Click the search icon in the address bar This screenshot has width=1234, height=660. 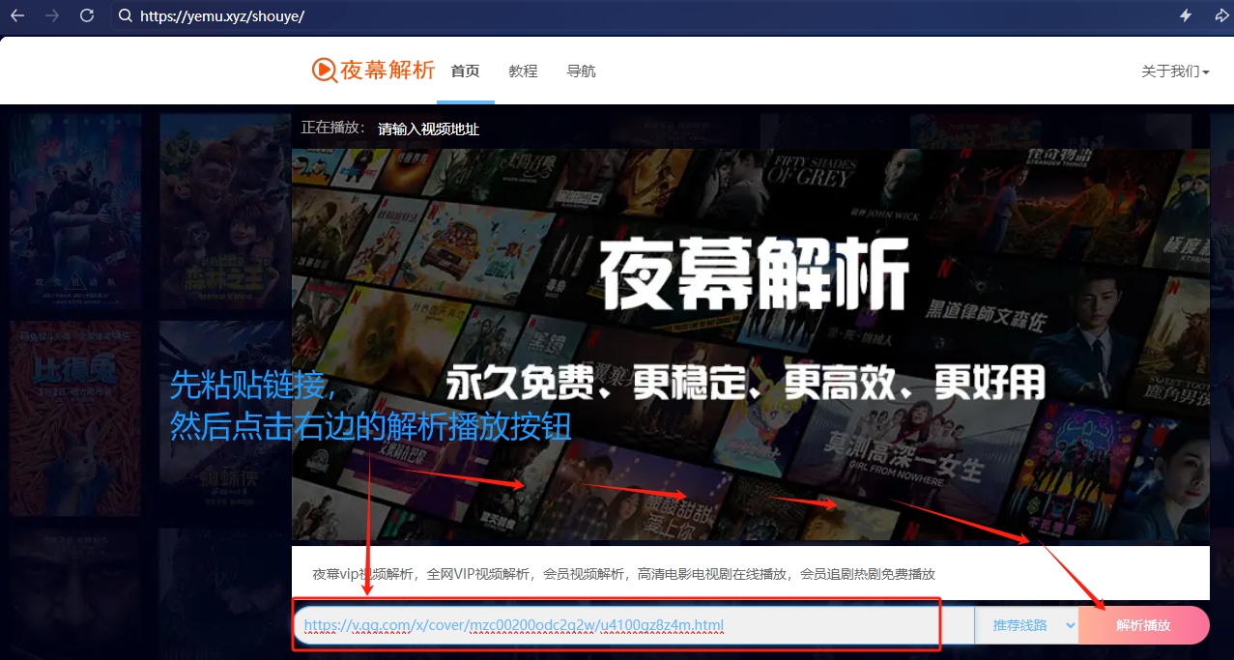(x=125, y=16)
